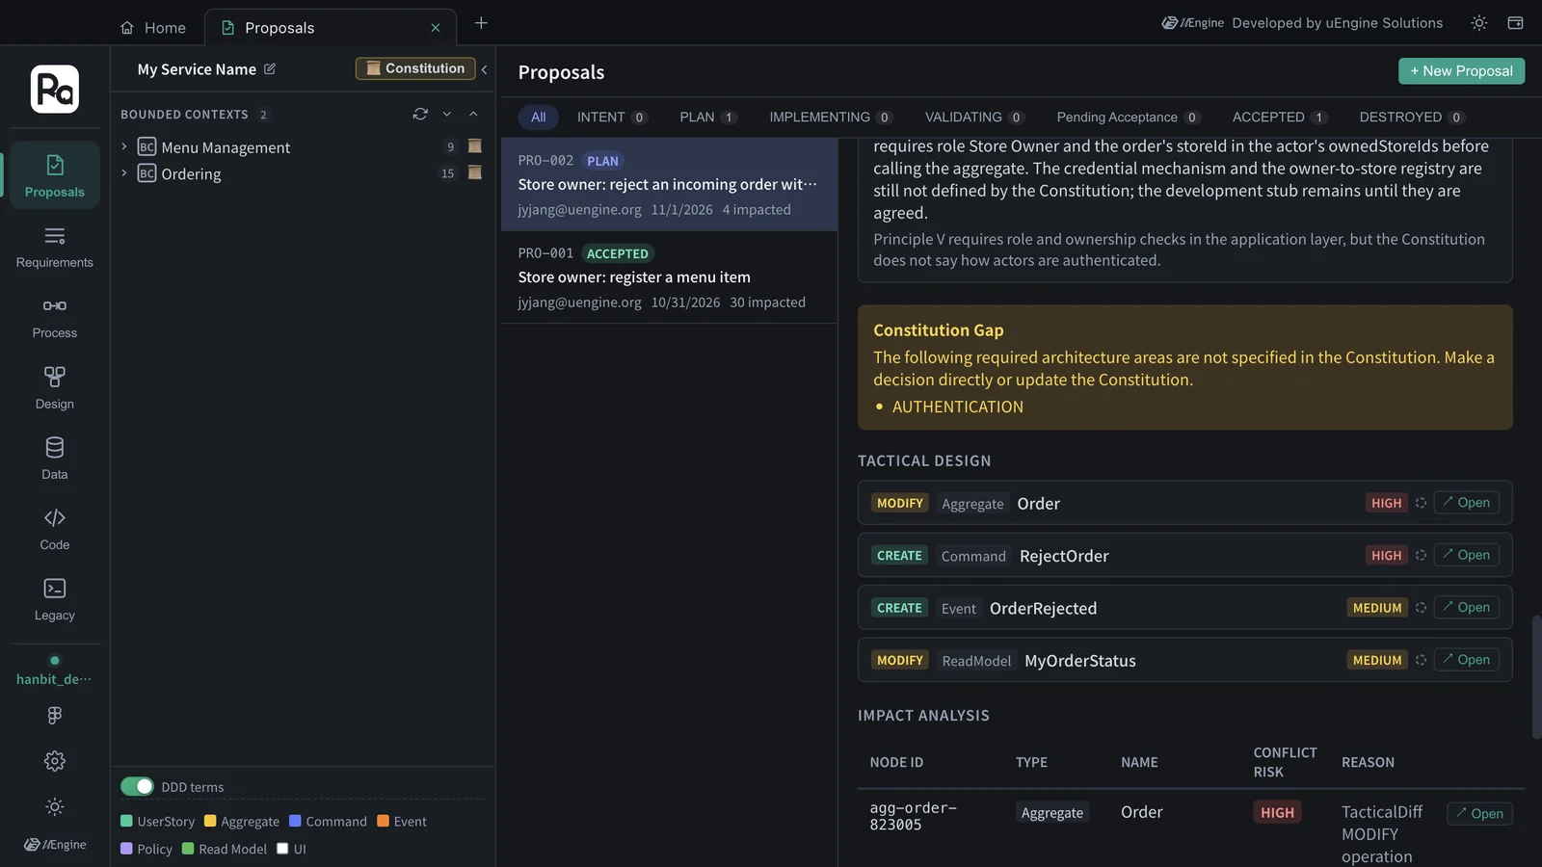Toggle light theme in top bar
Screen dimensions: 1542x867
pos(1479,23)
